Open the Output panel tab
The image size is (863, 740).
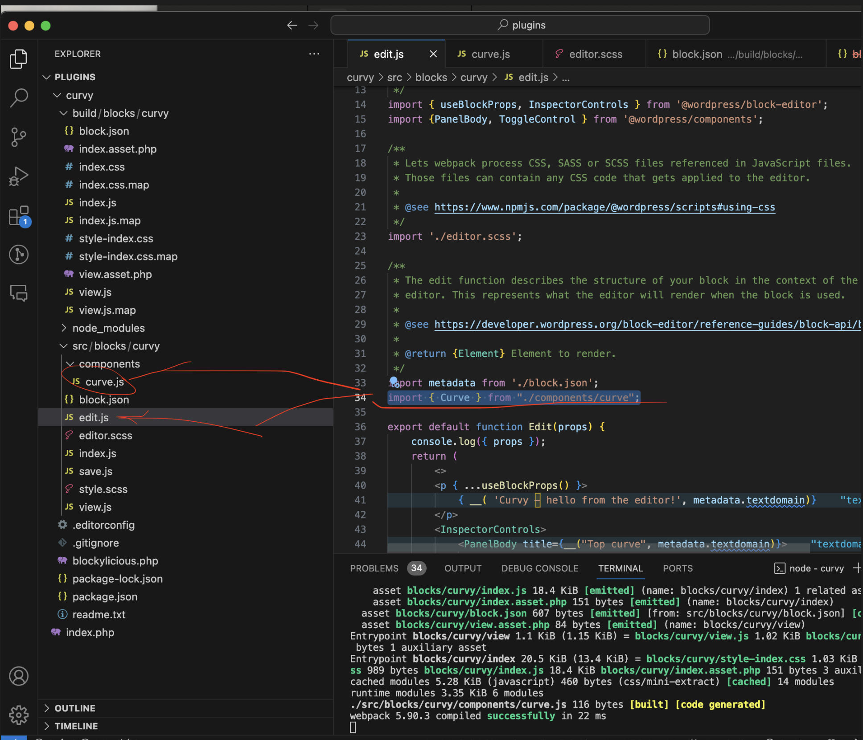(463, 568)
